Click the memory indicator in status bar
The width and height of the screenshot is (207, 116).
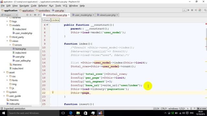(x=202, y=109)
